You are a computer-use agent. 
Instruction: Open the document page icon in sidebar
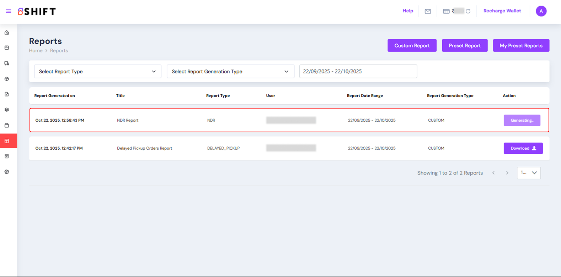pyautogui.click(x=7, y=94)
